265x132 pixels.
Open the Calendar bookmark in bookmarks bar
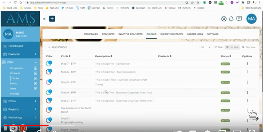pyautogui.click(x=94, y=8)
